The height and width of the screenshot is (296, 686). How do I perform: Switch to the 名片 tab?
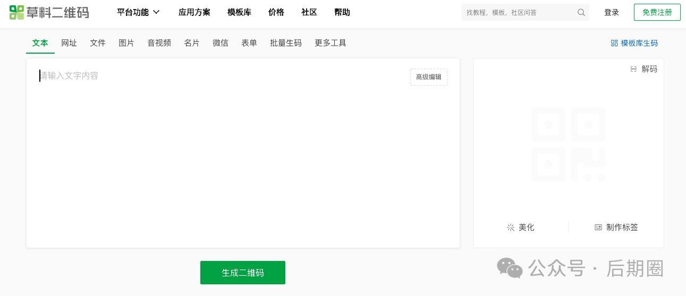coord(192,43)
